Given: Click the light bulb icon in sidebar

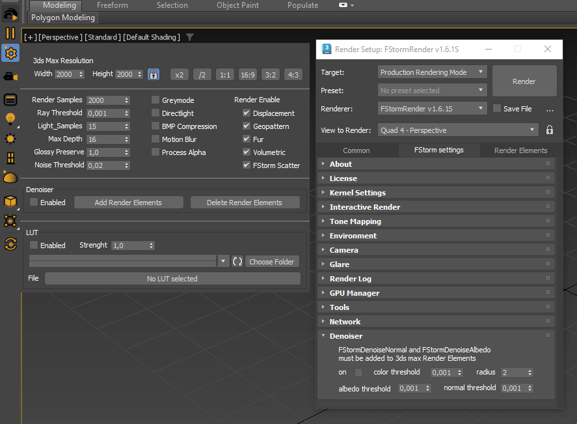Looking at the screenshot, I should click(10, 119).
